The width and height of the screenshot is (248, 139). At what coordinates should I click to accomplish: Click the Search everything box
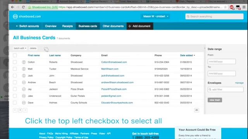pos(214,16)
